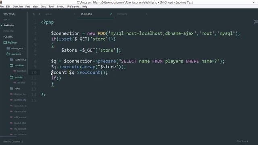The image size is (258, 145).
Task: Select shakil.php in Open Files list
Action: pyautogui.click(x=9, y=25)
